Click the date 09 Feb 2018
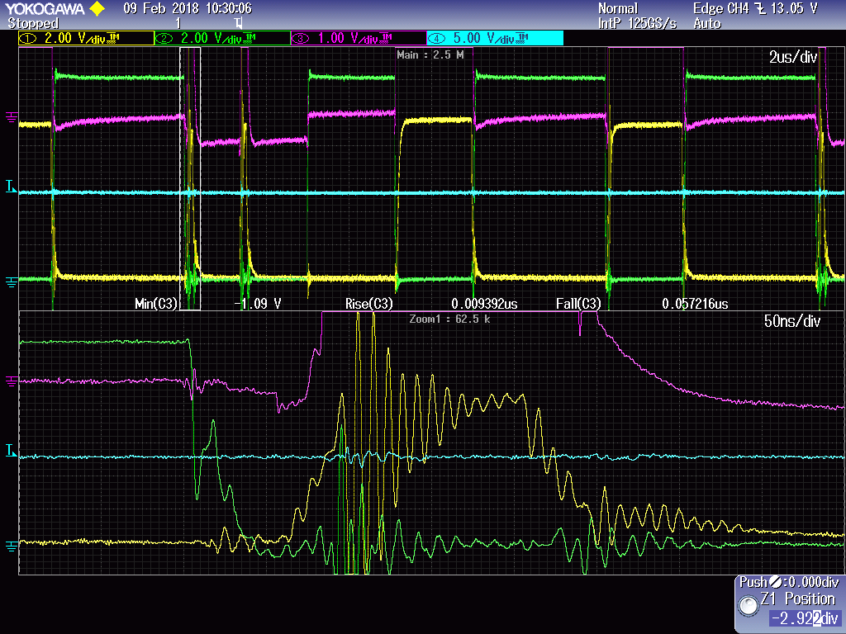The width and height of the screenshot is (846, 634). [161, 8]
